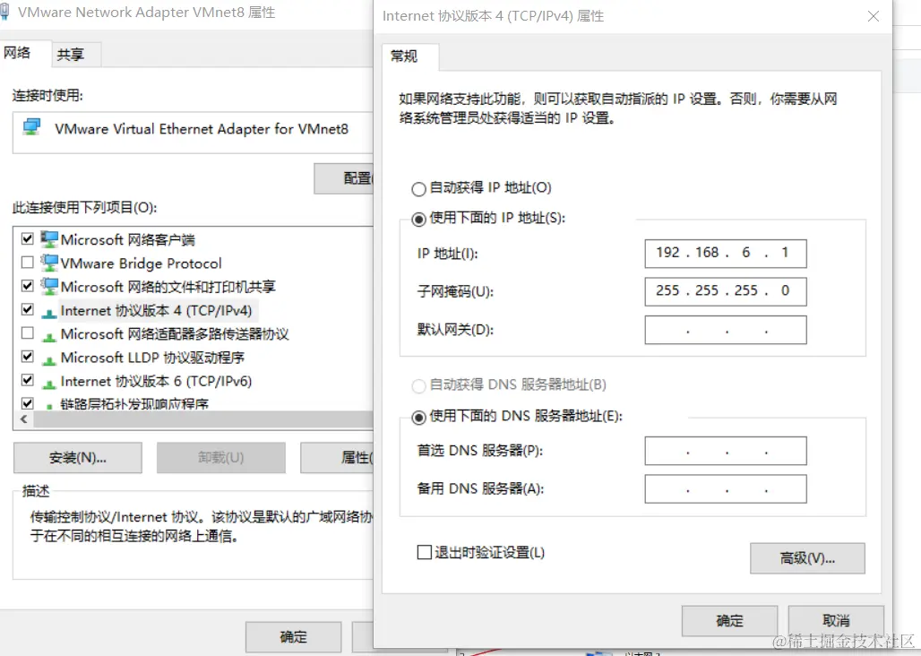Select 使用下面的 DNS 服务器地址(E) radio button

click(x=418, y=417)
